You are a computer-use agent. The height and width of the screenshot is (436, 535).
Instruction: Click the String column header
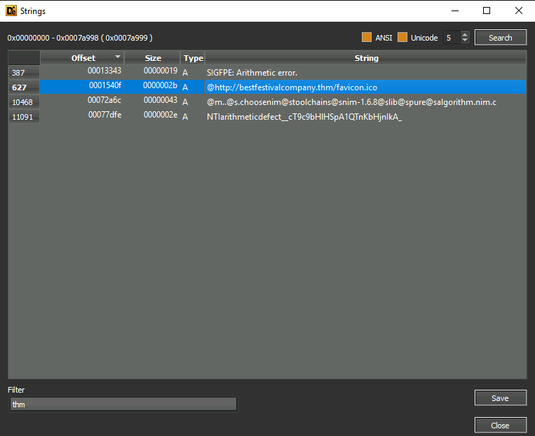tap(366, 58)
